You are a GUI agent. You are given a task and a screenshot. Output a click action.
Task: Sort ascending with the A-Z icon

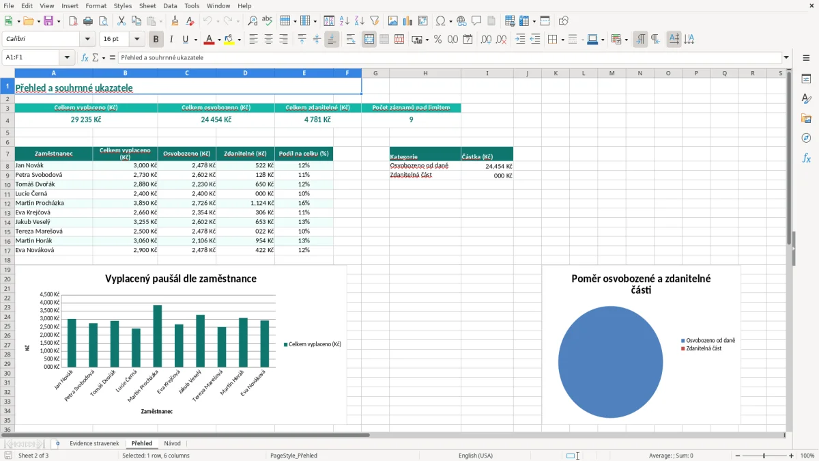point(345,21)
